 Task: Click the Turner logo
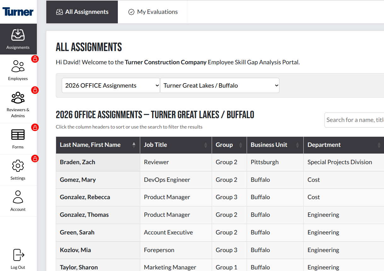pyautogui.click(x=18, y=12)
